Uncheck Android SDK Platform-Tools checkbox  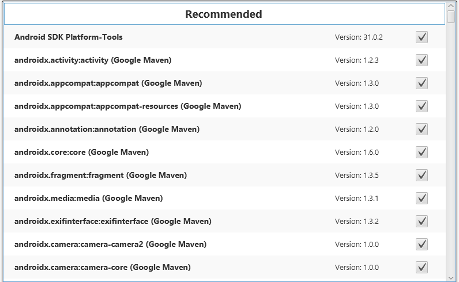tap(422, 37)
